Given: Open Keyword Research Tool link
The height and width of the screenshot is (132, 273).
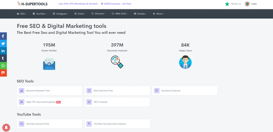Looking at the screenshot, I should (50, 91).
